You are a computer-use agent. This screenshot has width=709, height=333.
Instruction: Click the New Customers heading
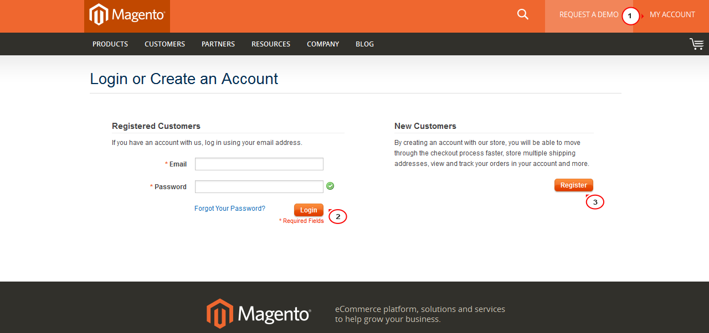[x=425, y=126]
